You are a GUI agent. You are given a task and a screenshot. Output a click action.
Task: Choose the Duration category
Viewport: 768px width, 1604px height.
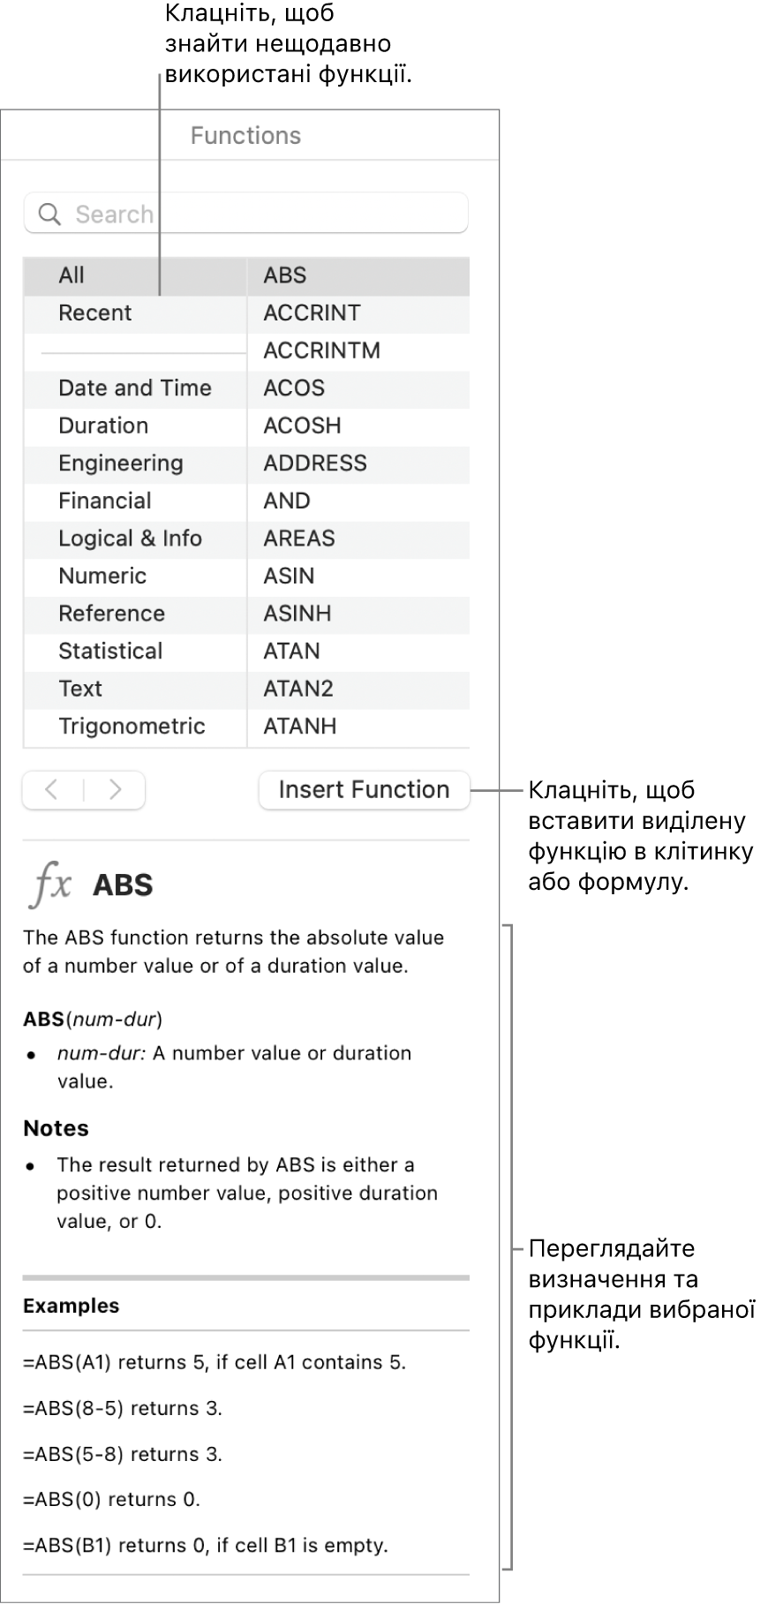[x=102, y=425]
